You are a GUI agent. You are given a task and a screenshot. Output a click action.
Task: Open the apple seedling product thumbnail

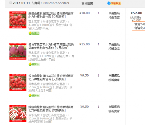(x=18, y=51)
